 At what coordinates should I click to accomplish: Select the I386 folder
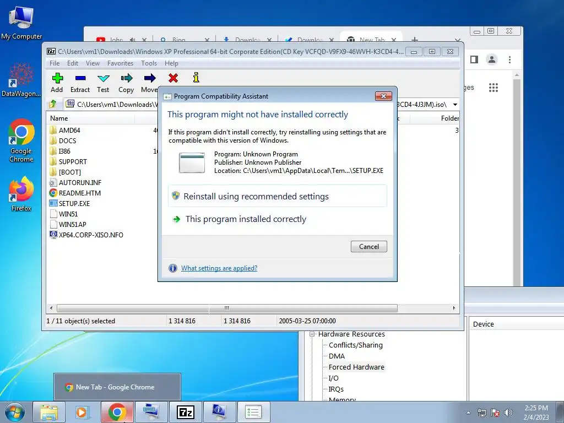click(64, 151)
